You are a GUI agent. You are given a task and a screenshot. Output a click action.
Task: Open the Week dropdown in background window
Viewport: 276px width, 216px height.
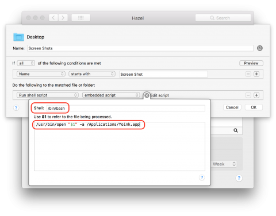(x=224, y=164)
